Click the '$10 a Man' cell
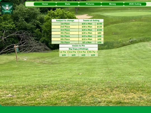The width and height of the screenshot is (151, 113). tap(87, 39)
